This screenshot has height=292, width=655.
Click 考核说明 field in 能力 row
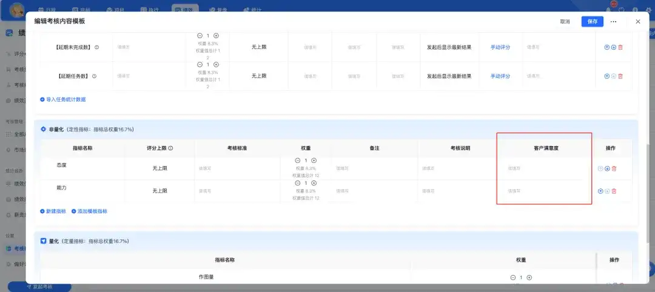[460, 191]
